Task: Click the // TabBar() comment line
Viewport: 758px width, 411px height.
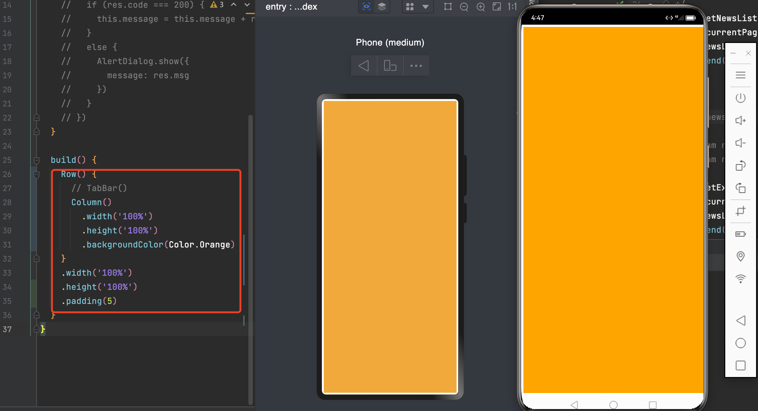Action: click(x=99, y=188)
